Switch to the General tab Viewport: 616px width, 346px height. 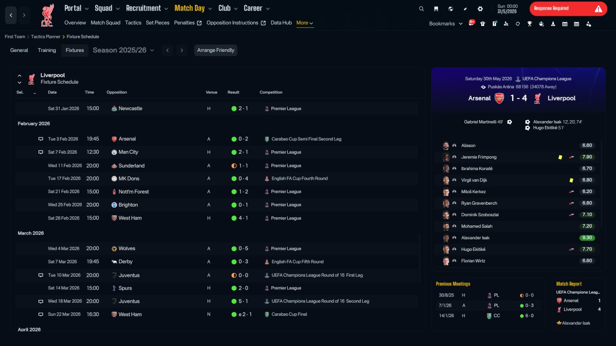(x=19, y=50)
